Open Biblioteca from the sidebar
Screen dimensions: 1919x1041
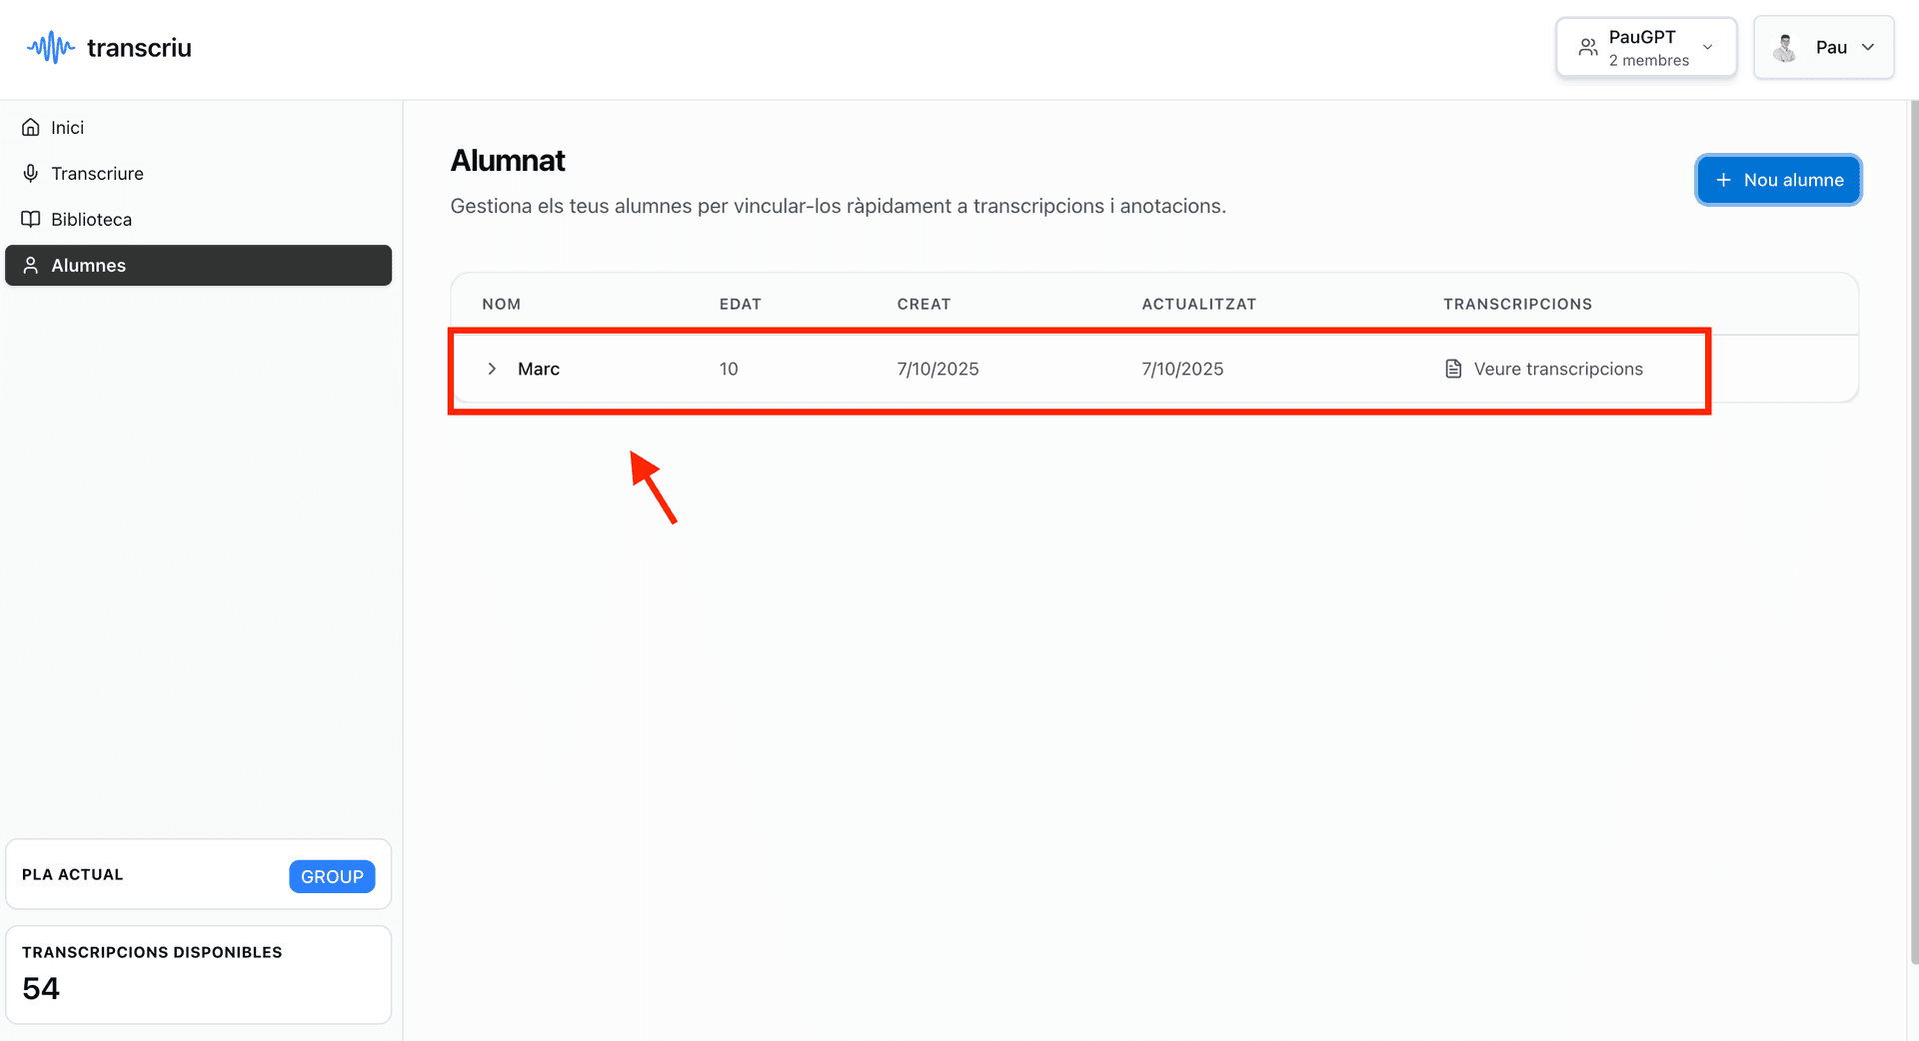[91, 220]
